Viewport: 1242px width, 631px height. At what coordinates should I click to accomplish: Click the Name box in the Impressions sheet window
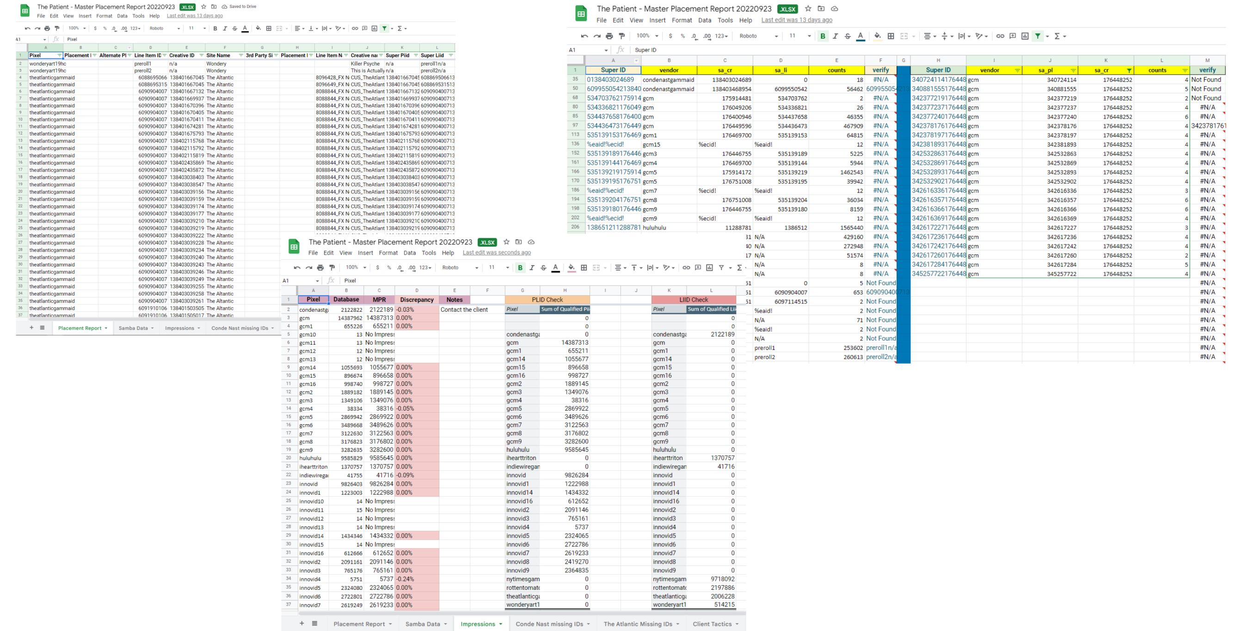click(x=301, y=280)
